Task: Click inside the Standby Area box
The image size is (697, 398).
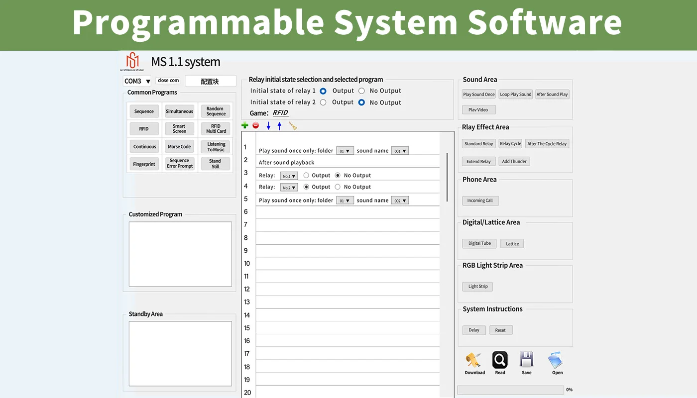Action: click(x=180, y=354)
